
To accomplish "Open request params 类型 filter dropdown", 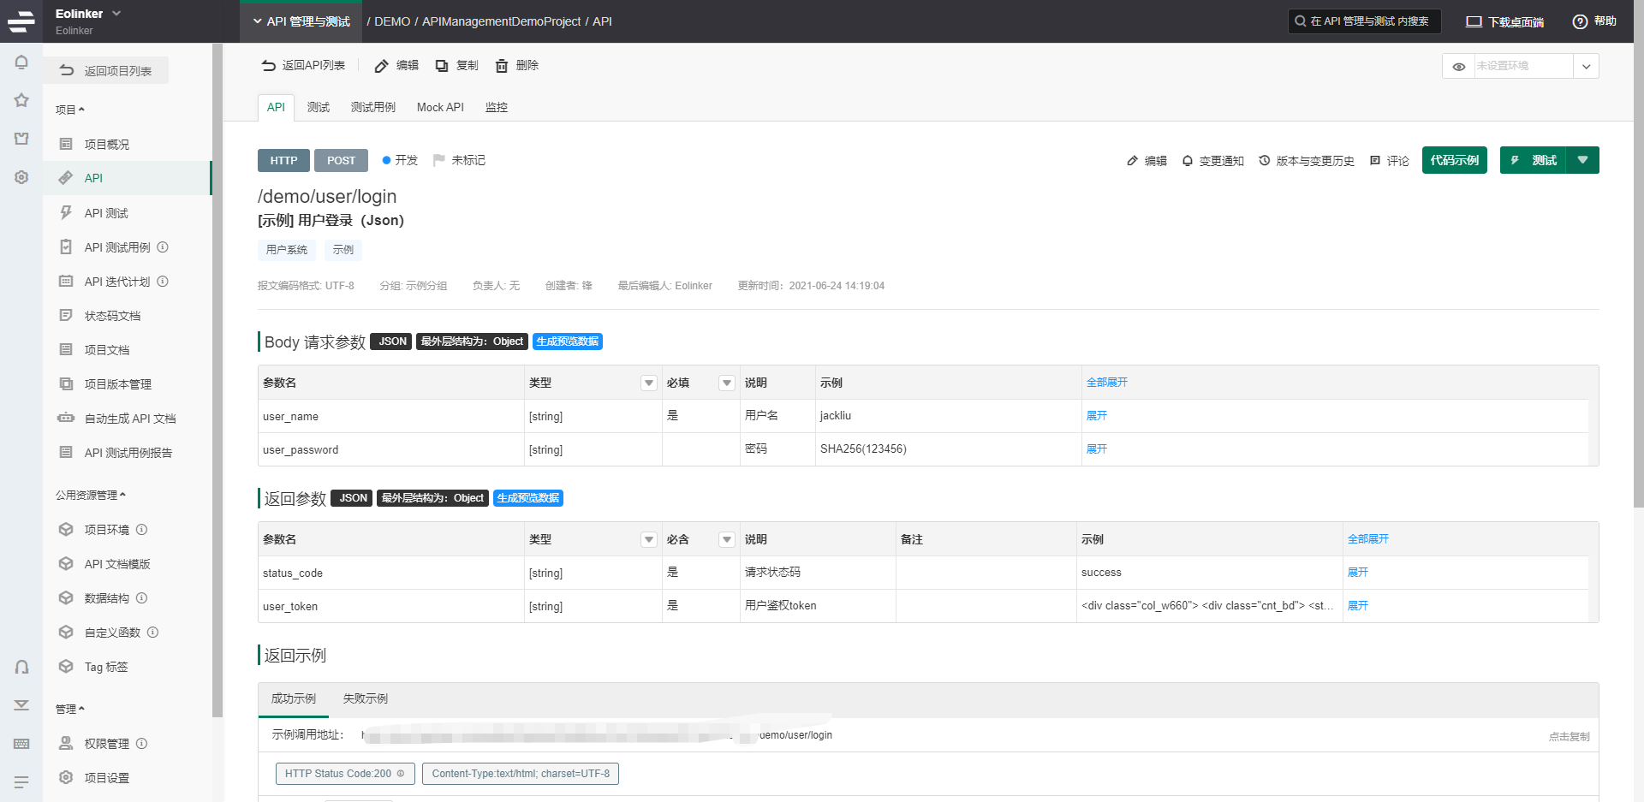I will 649,383.
